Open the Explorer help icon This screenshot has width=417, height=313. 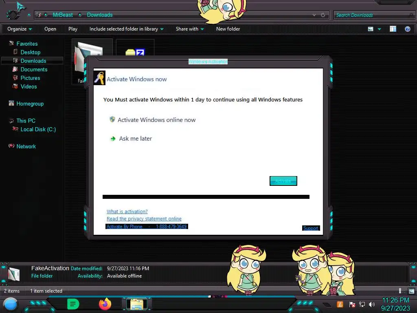[x=407, y=29]
